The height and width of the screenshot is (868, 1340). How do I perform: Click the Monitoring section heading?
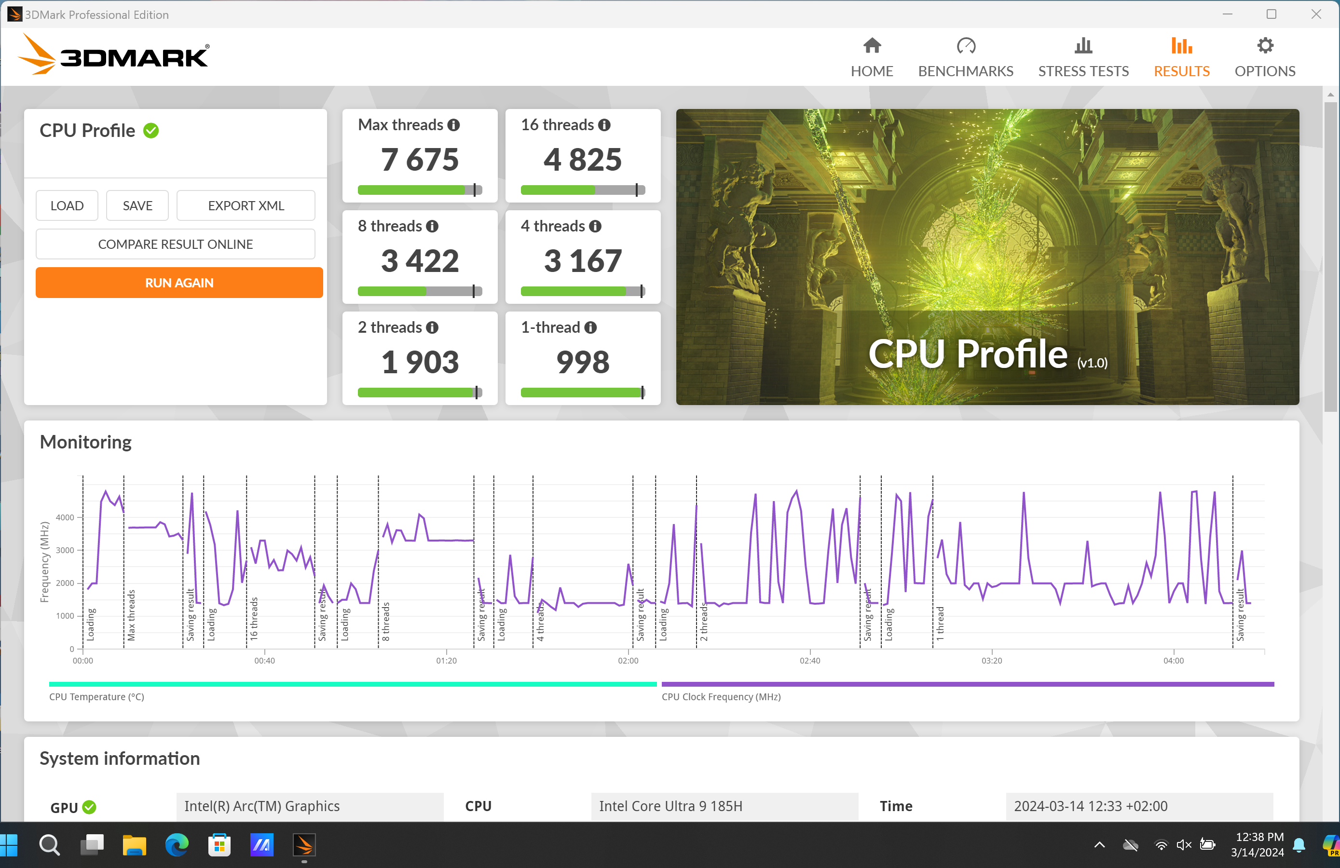point(85,443)
